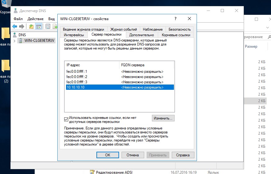Click the Export list toolbar icon
The width and height of the screenshot is (271, 174).
[x=55, y=26]
